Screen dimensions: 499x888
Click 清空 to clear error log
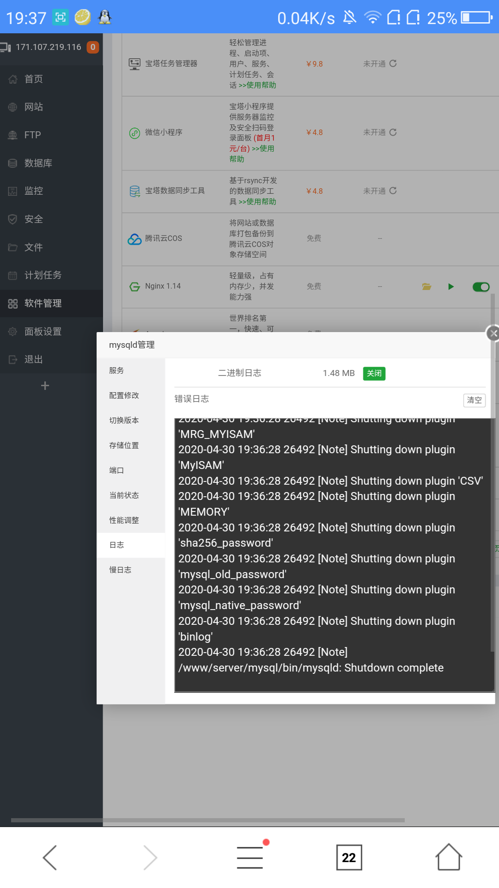(x=475, y=400)
